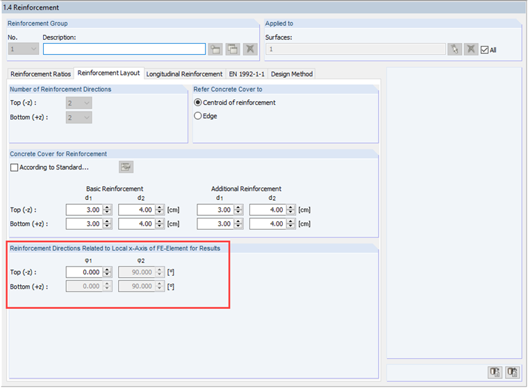Open the Bottom (+z) directions dropdown
This screenshot has height=388, width=528.
coord(79,117)
